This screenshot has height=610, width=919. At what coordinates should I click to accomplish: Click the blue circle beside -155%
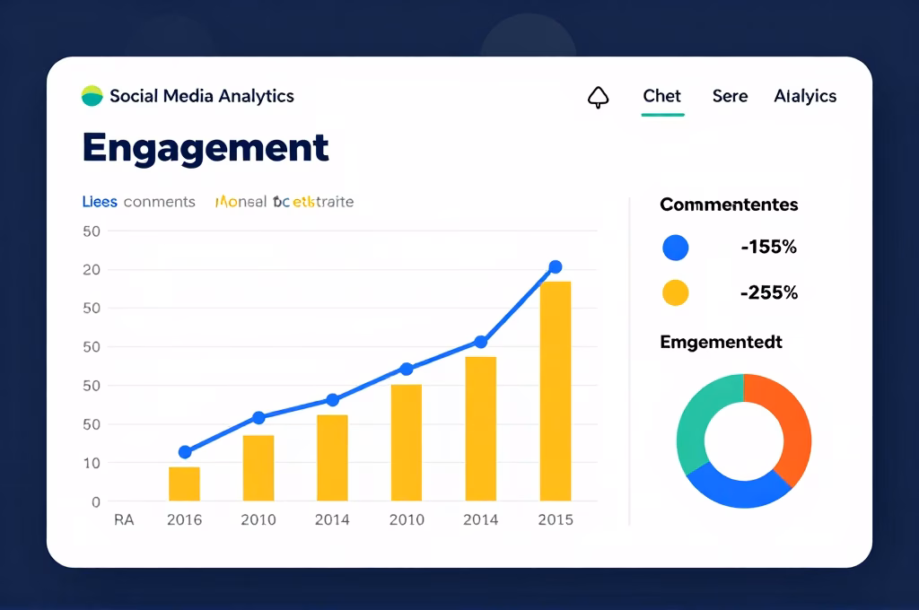click(x=676, y=247)
